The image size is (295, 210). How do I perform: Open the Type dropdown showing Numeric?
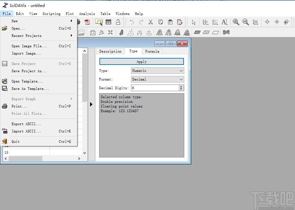(x=158, y=71)
